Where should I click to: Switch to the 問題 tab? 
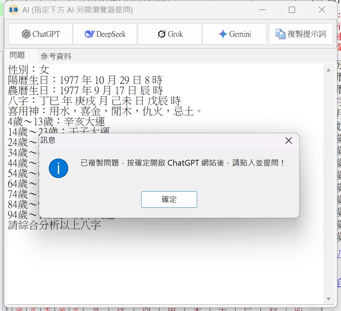tap(17, 55)
